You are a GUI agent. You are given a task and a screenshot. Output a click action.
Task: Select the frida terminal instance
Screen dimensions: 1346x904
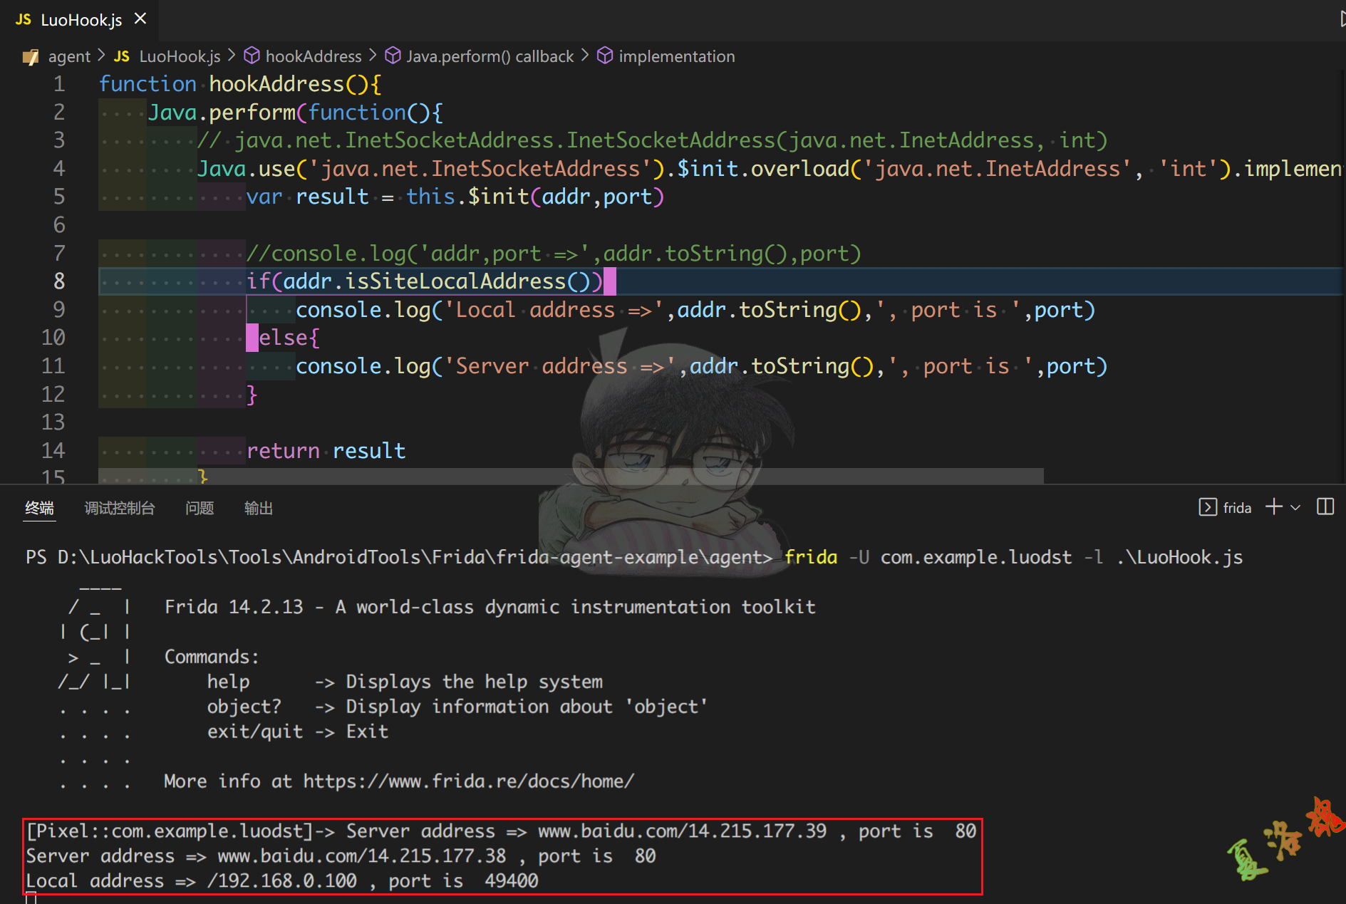point(1226,508)
